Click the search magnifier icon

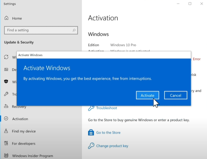click(x=74, y=30)
